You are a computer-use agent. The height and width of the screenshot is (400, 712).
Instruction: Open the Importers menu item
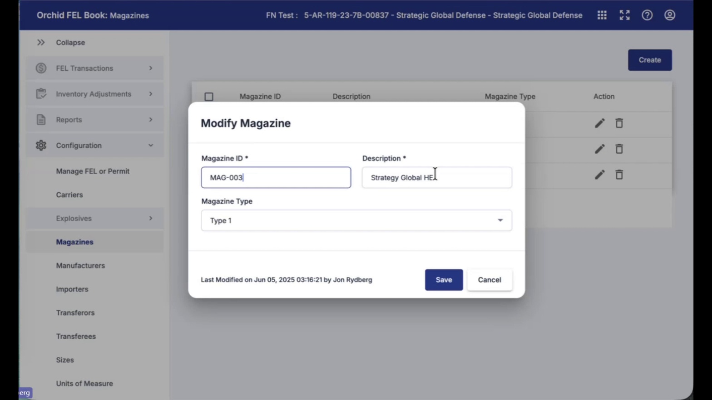pyautogui.click(x=72, y=289)
